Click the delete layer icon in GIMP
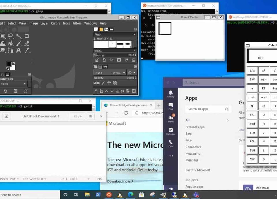 pos(134,91)
